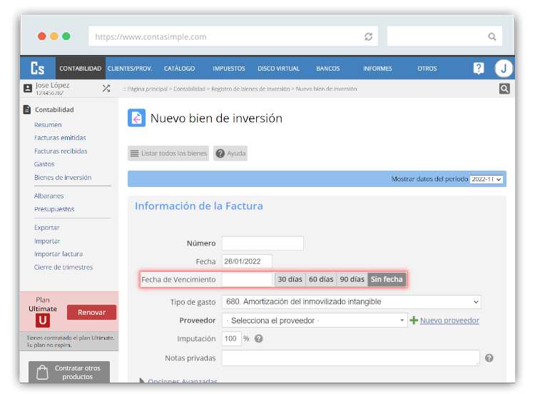Image resolution: width=535 pixels, height=394 pixels.
Task: Click the browser URL address bar
Action: point(233,36)
